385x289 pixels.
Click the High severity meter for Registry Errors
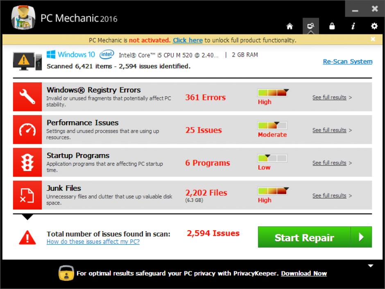point(273,92)
